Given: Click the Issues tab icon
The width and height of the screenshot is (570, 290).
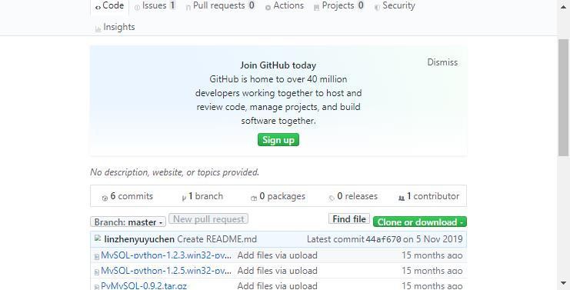Looking at the screenshot, I should pos(137,7).
